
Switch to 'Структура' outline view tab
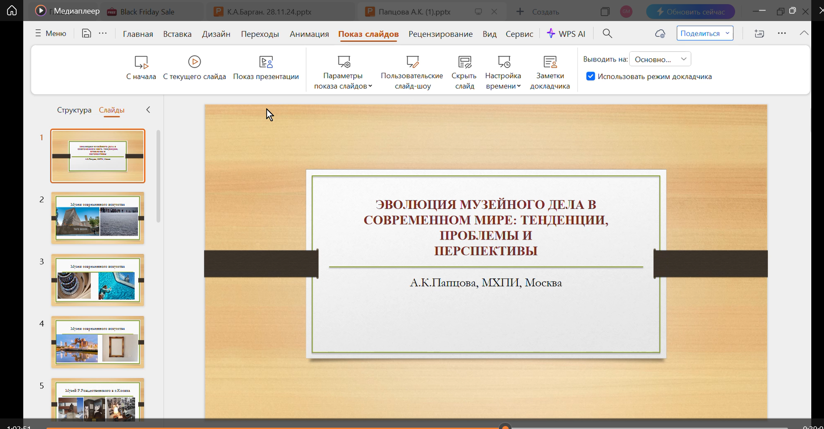(74, 110)
